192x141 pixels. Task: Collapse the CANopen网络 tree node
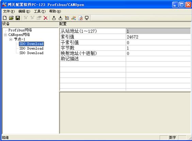pos(5,35)
